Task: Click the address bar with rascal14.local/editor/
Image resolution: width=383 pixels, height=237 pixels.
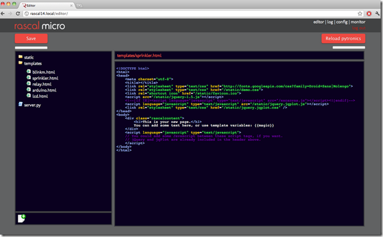Action: point(193,14)
